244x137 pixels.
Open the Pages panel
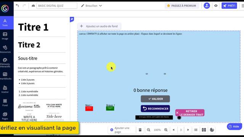point(5,116)
